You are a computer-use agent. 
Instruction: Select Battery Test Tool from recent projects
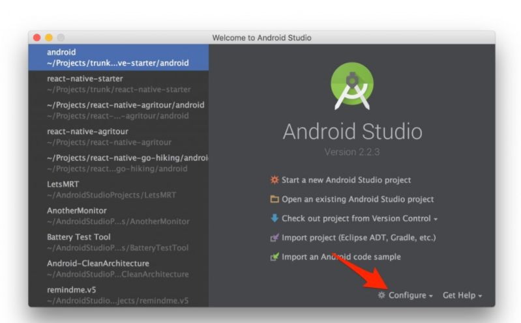(118, 242)
